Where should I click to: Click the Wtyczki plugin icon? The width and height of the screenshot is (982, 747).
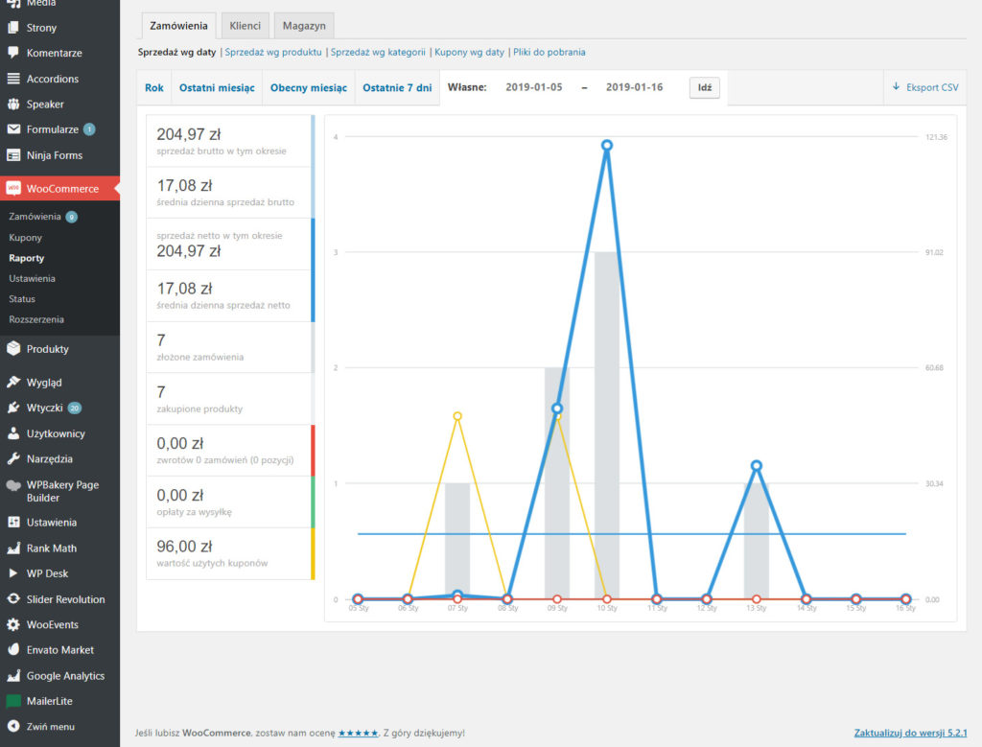13,408
